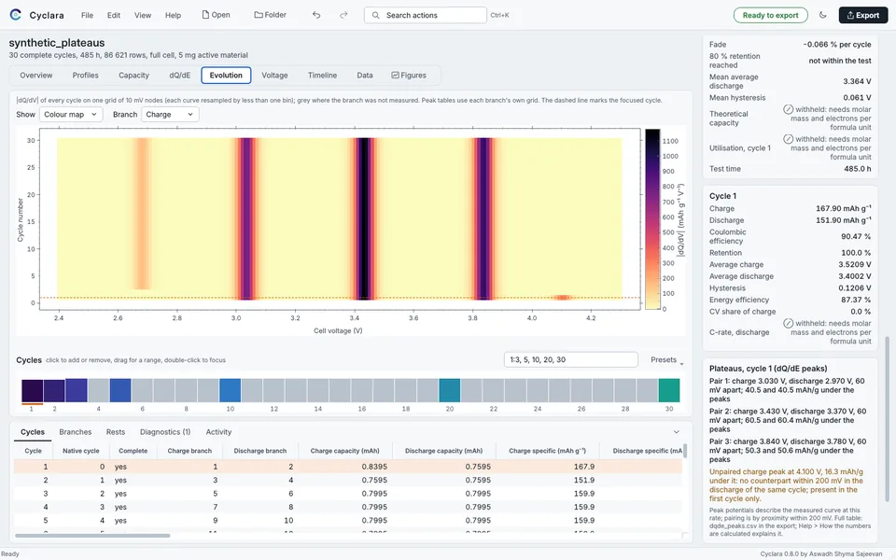Open a file with the Open button

pyautogui.click(x=216, y=16)
